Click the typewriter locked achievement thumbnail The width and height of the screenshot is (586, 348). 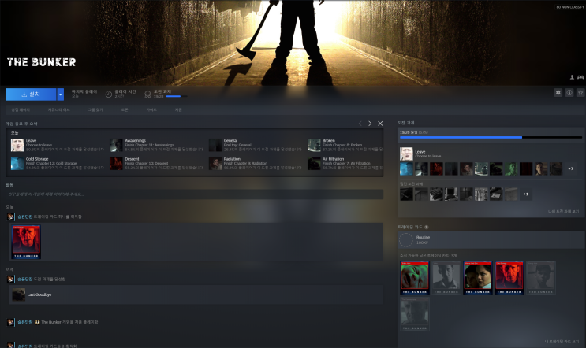(x=436, y=194)
